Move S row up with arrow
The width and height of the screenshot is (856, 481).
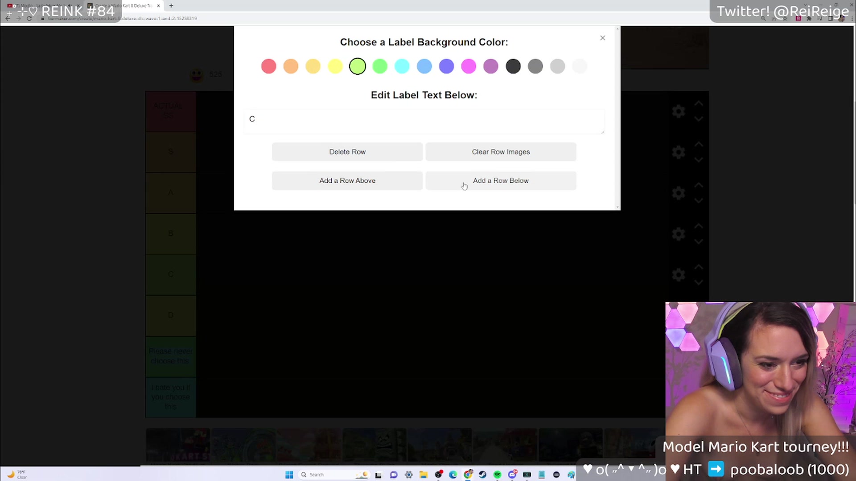tap(699, 144)
